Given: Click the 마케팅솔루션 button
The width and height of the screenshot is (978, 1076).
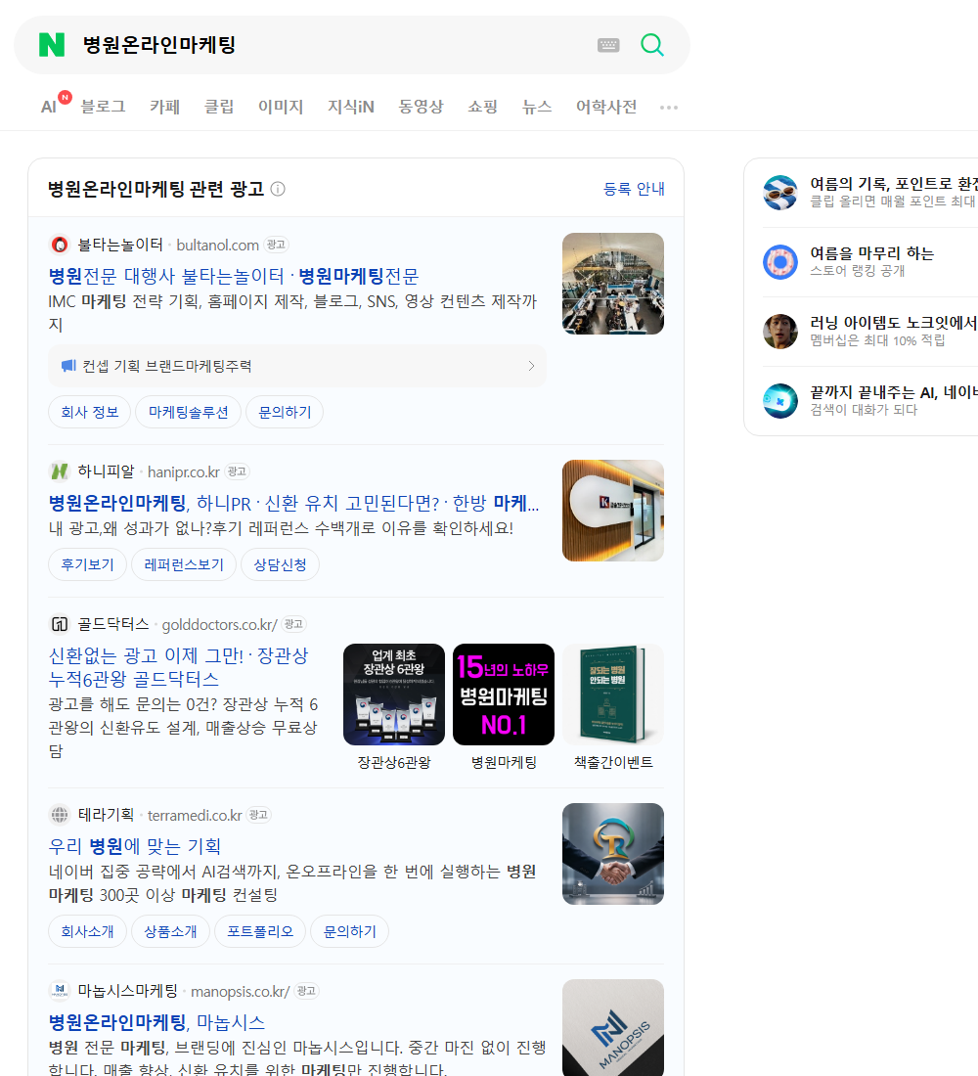Looking at the screenshot, I should coord(188,412).
